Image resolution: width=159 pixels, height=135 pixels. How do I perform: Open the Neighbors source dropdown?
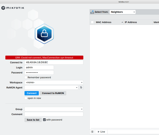[x=123, y=12]
